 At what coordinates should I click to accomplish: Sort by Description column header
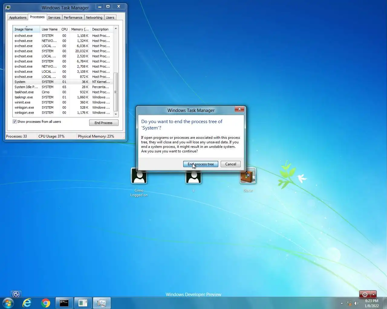[102, 29]
